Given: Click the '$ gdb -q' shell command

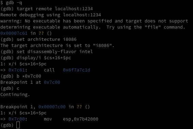Looking at the screenshot, I should 11,3.
